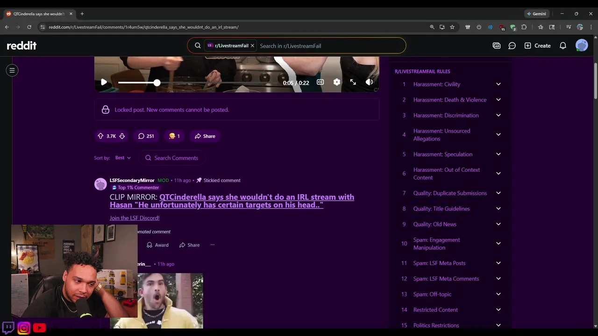Open the browser extensions puzzle icon
The image size is (598, 336).
[524, 27]
